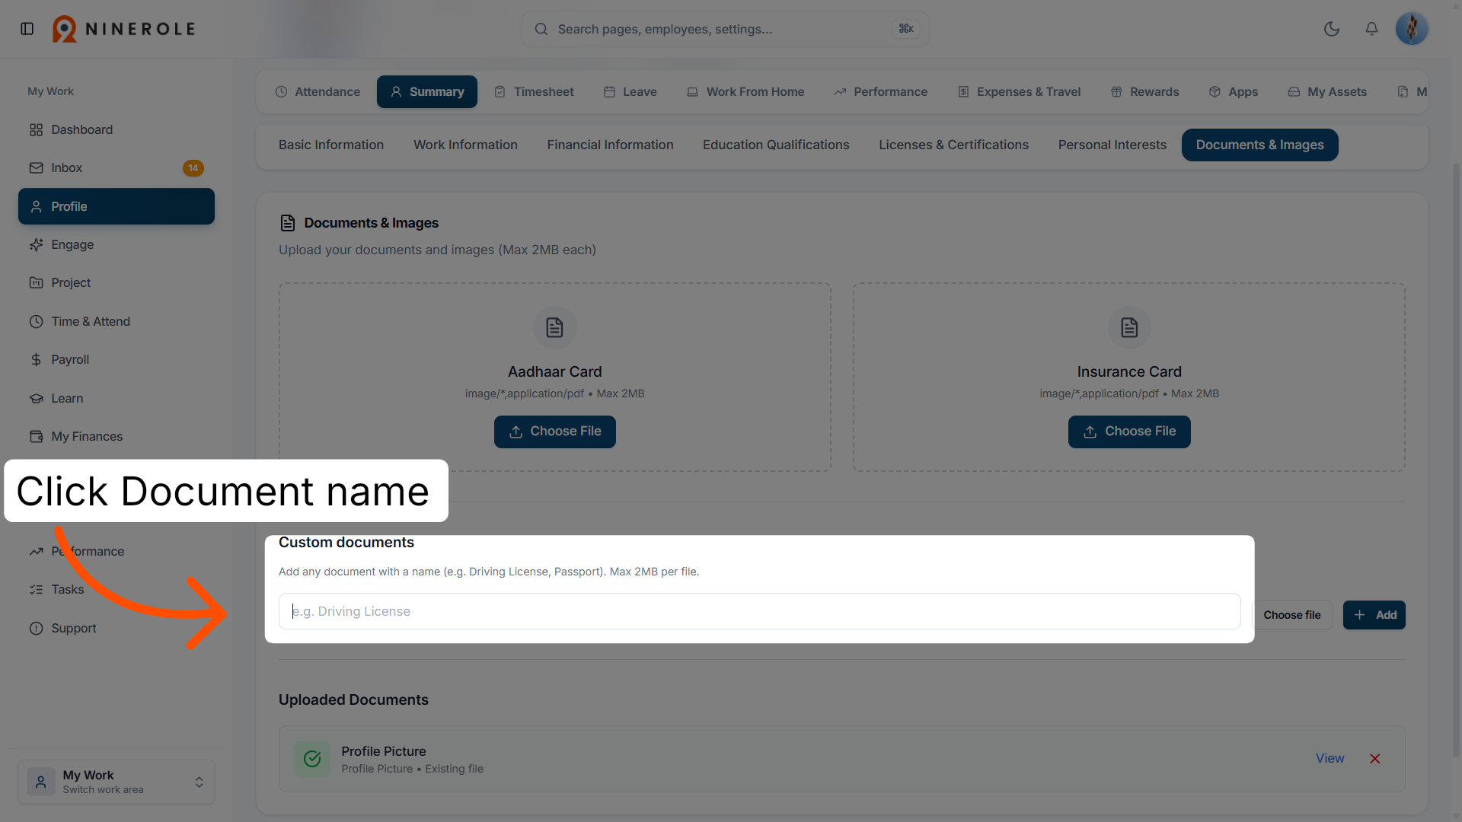Switch to Attendance tab
The image size is (1462, 822).
tap(318, 91)
